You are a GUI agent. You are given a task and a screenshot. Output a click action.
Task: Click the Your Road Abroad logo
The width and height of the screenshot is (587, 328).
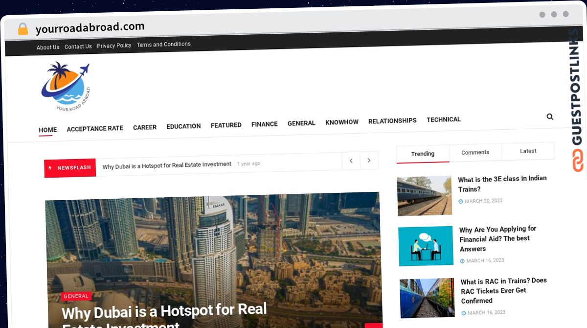(66, 86)
